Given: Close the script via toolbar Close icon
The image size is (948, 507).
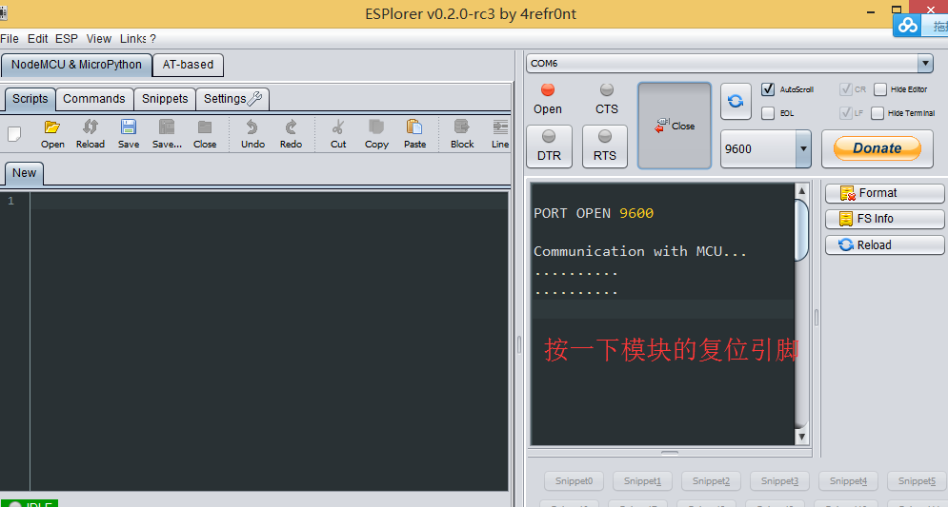Looking at the screenshot, I should pos(205,134).
